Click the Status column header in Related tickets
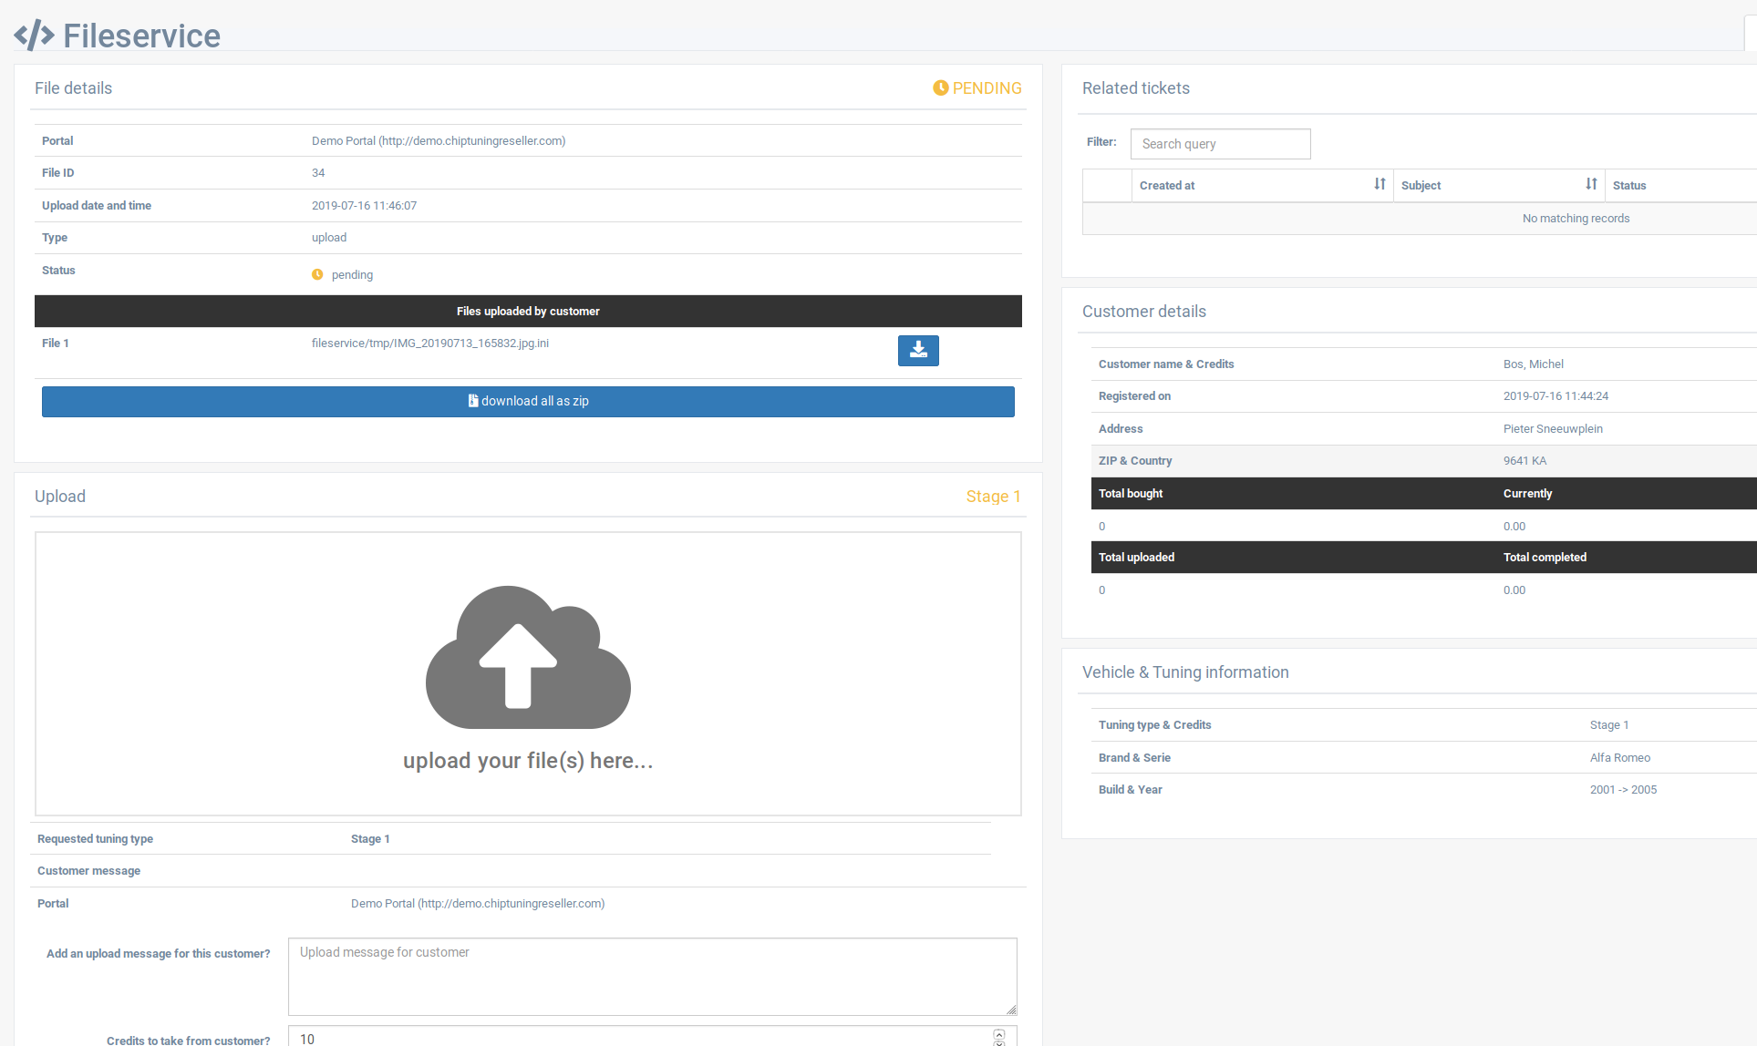The height and width of the screenshot is (1046, 1757). tap(1629, 185)
